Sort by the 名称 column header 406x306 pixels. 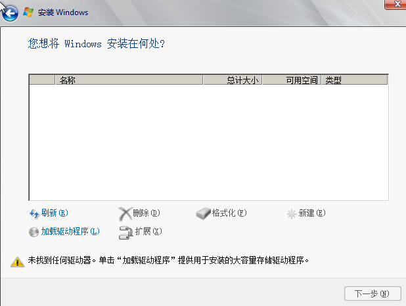[x=129, y=80]
